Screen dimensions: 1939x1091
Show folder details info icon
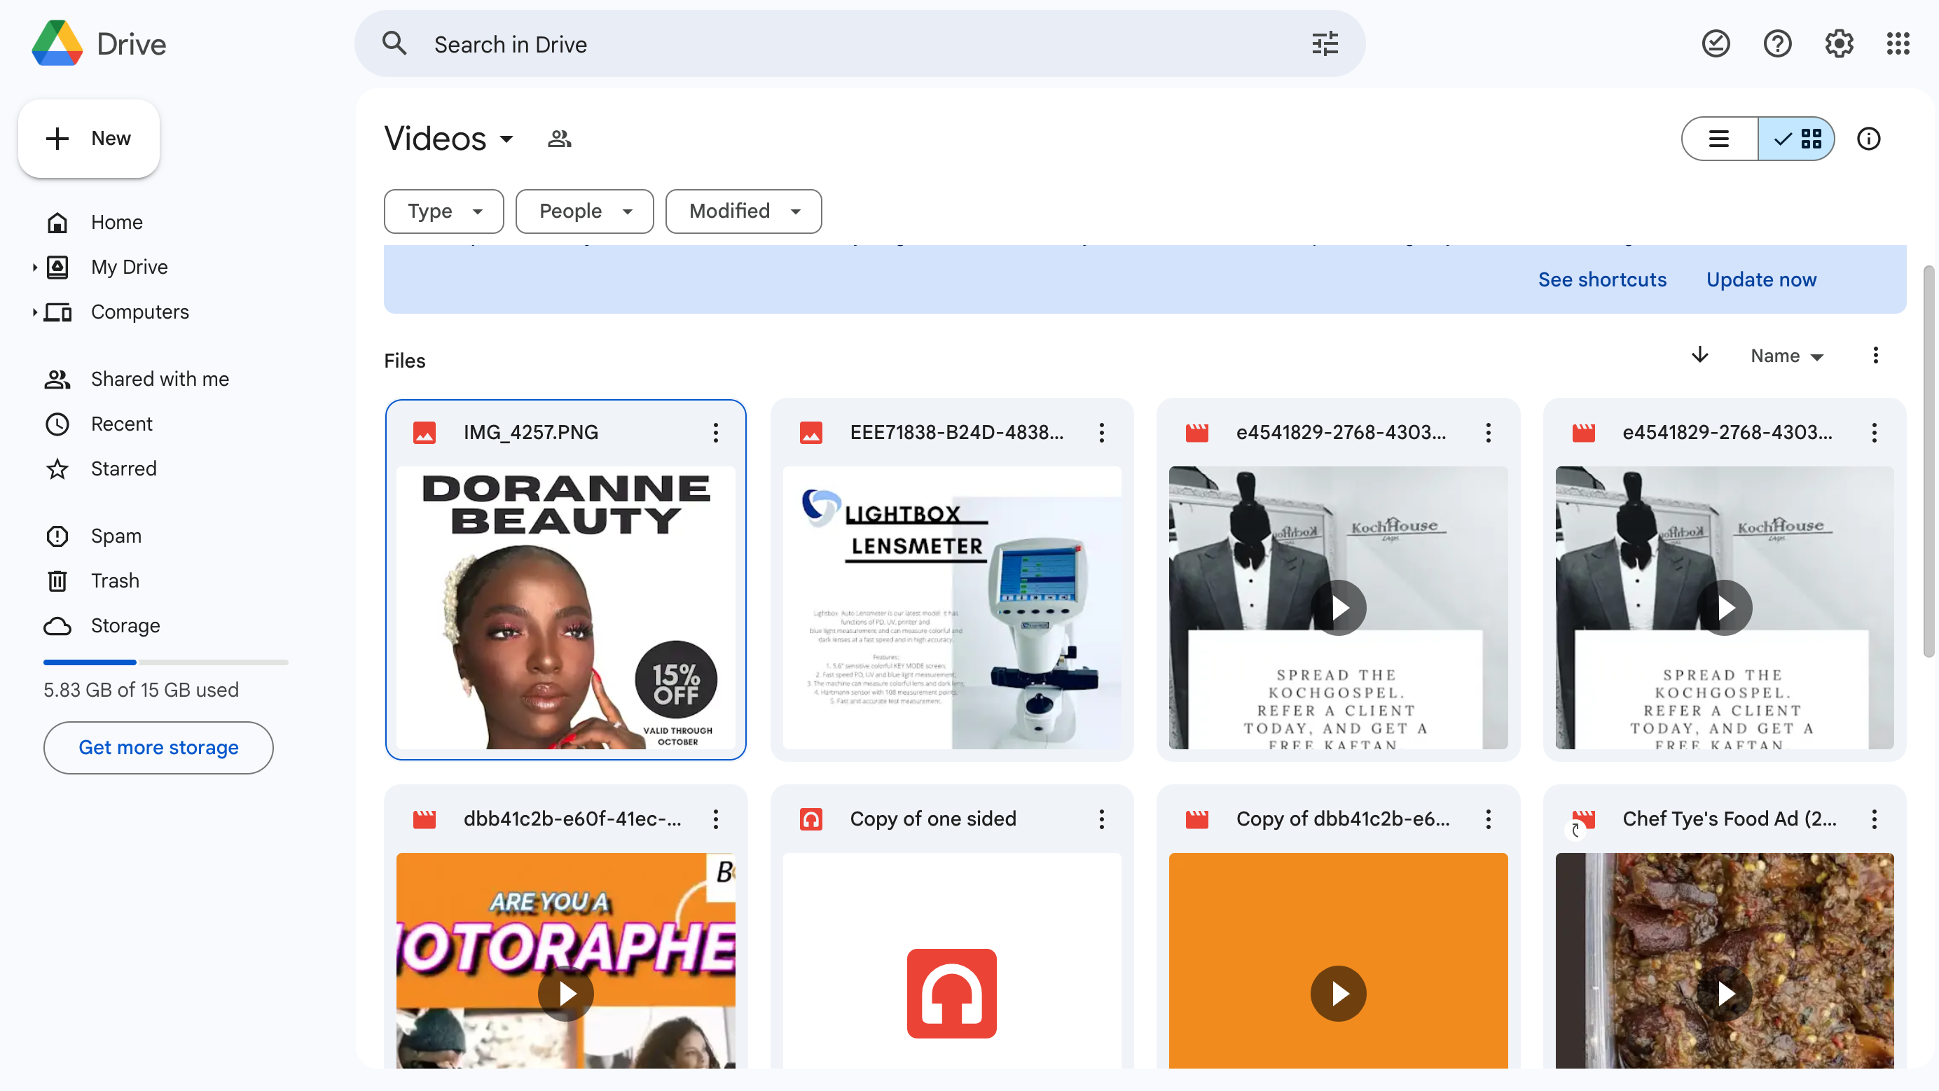point(1868,139)
